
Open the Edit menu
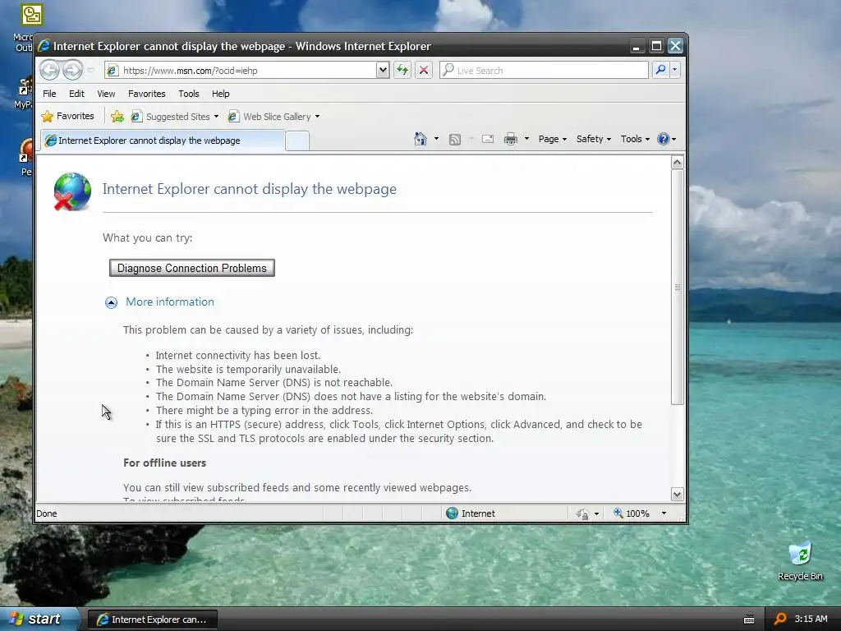pyautogui.click(x=76, y=94)
